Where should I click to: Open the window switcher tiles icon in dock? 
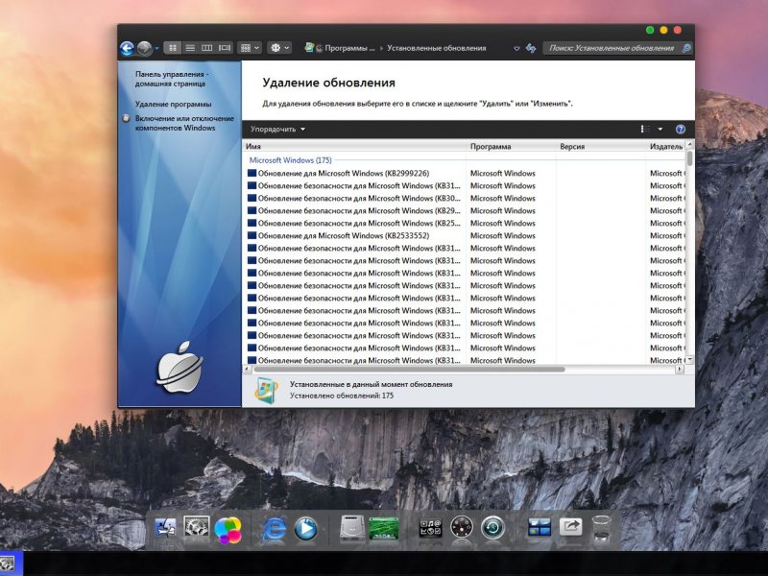click(540, 528)
